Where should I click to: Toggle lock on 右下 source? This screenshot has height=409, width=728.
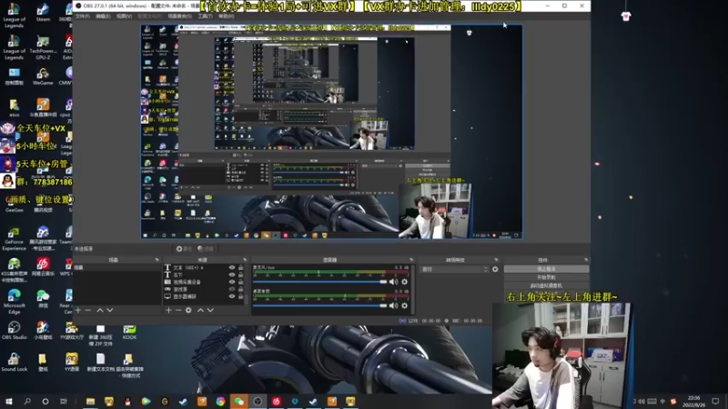pyautogui.click(x=240, y=274)
